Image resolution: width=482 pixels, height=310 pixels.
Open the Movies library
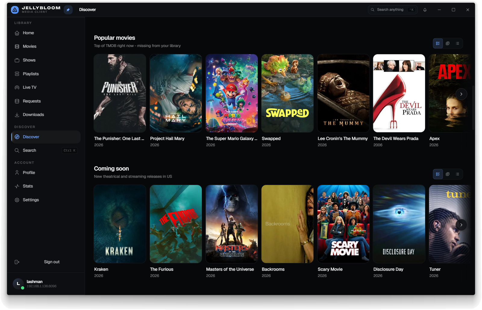46,46
